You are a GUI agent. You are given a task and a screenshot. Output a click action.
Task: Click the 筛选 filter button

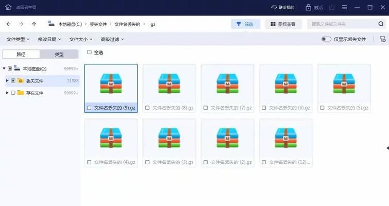click(245, 24)
